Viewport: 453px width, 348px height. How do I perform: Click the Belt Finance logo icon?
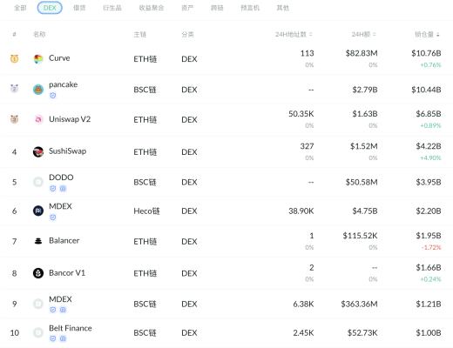pyautogui.click(x=38, y=332)
